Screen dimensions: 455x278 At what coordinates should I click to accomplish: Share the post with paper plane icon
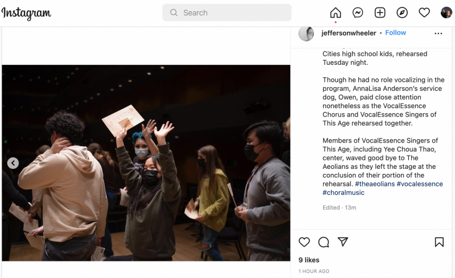coord(343,242)
